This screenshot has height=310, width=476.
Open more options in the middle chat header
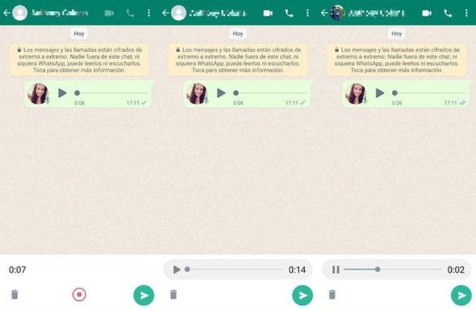(307, 13)
